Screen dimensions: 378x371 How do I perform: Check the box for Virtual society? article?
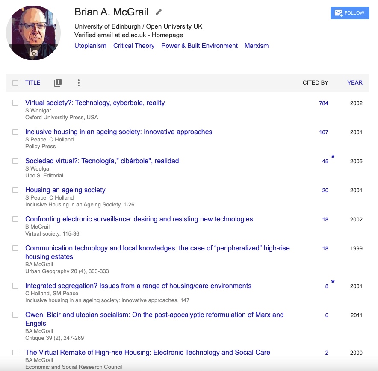click(15, 103)
